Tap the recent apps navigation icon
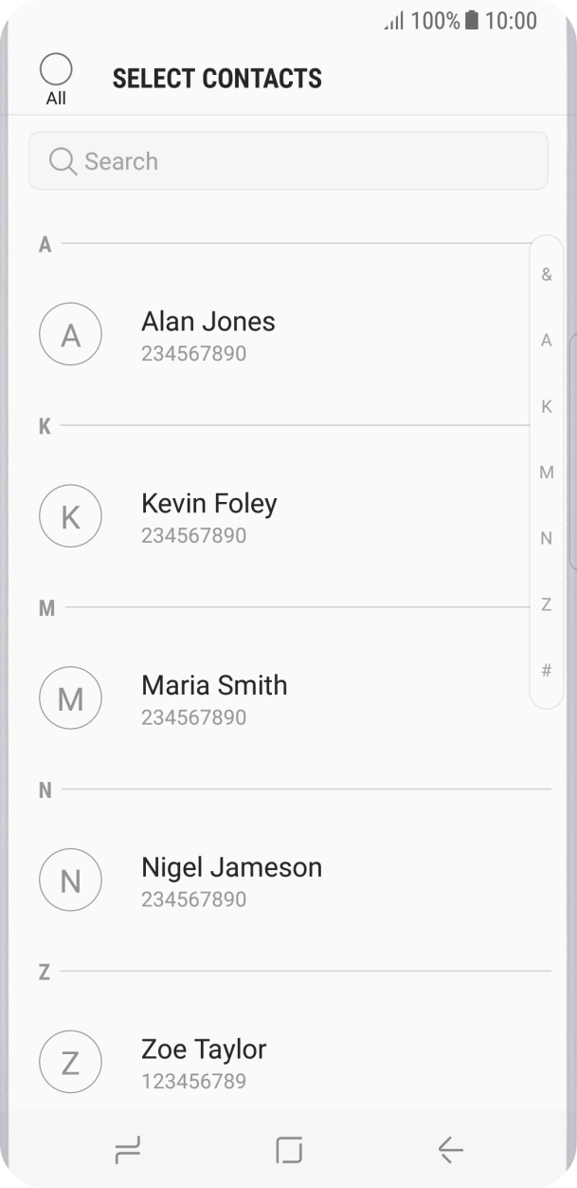The image size is (577, 1188). [127, 1150]
